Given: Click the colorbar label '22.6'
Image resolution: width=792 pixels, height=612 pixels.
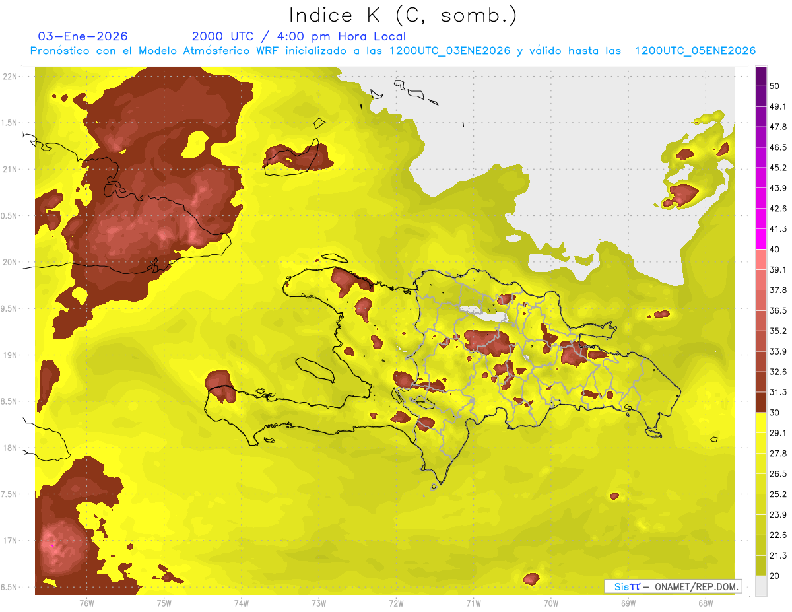Looking at the screenshot, I should tap(778, 535).
